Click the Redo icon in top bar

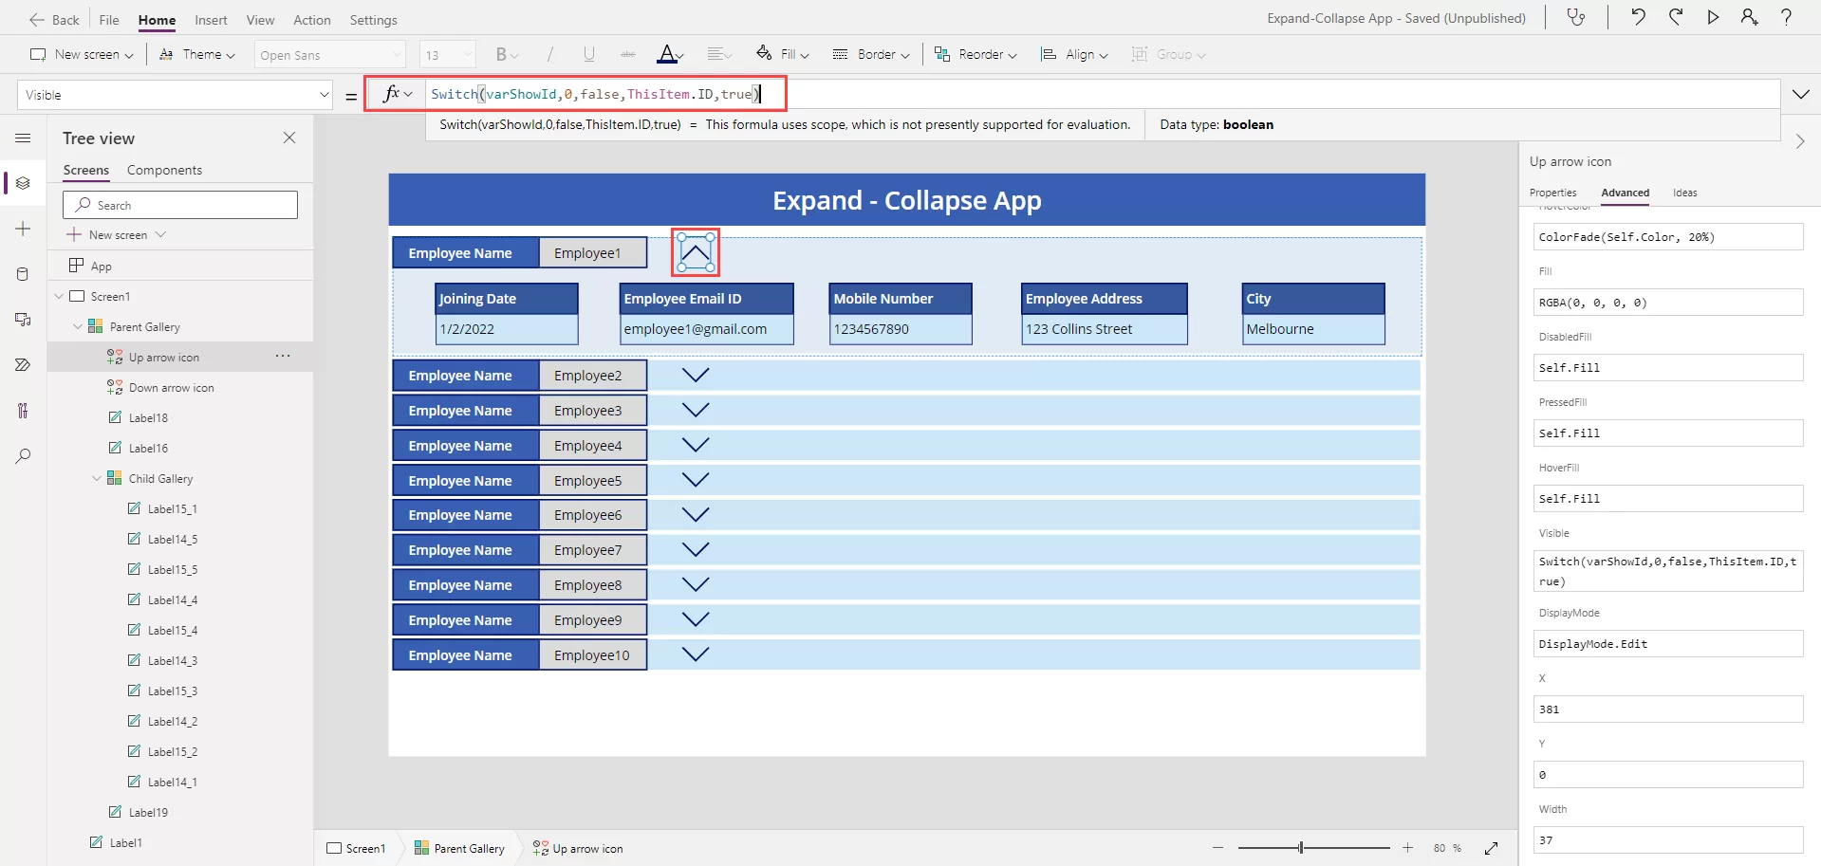[1676, 17]
